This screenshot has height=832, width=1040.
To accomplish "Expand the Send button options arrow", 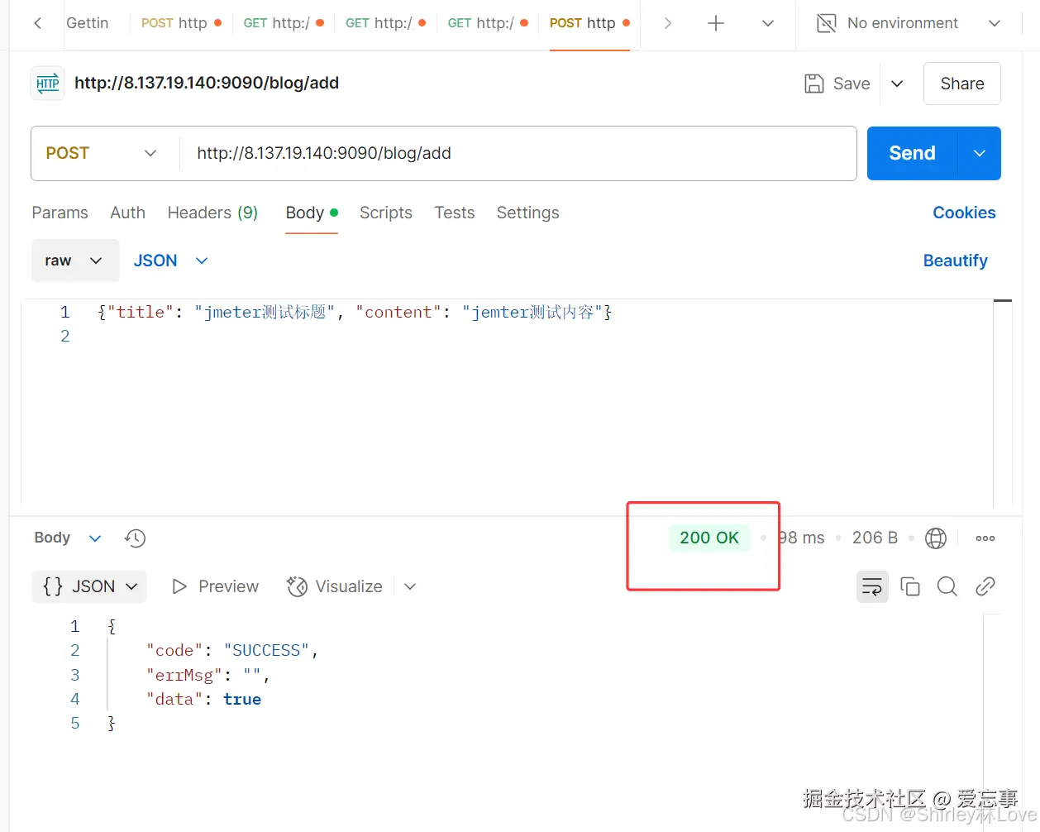I will click(980, 153).
